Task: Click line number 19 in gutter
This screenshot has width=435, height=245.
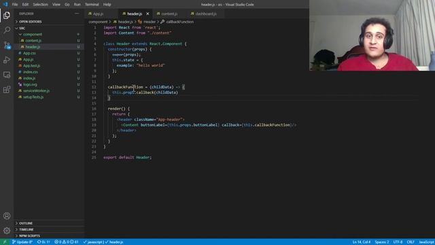Action: pos(94,125)
